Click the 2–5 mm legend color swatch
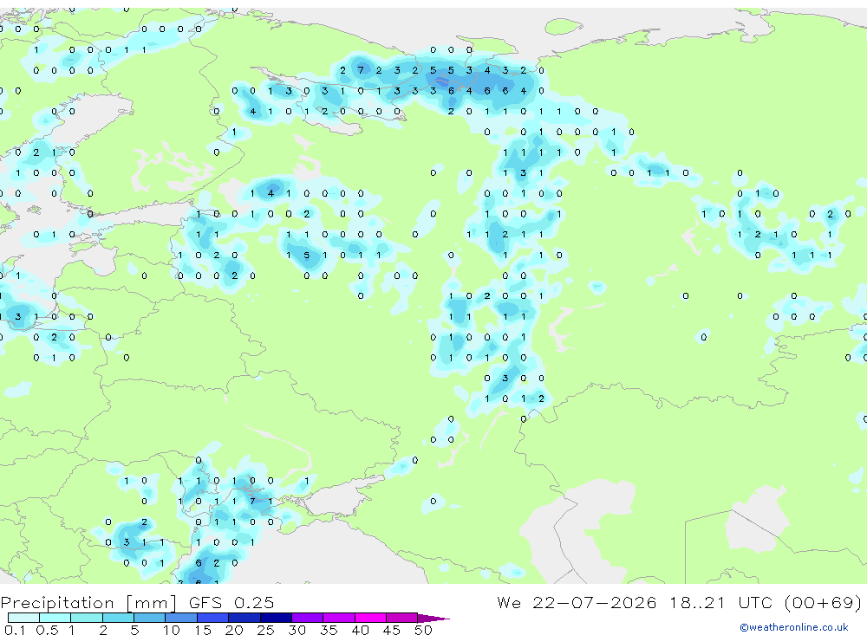Viewport: 867px width, 635px height. tap(118, 618)
